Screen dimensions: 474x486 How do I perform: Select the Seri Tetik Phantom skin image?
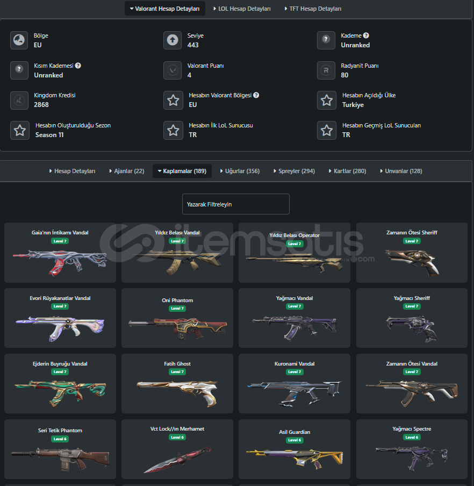(60, 459)
